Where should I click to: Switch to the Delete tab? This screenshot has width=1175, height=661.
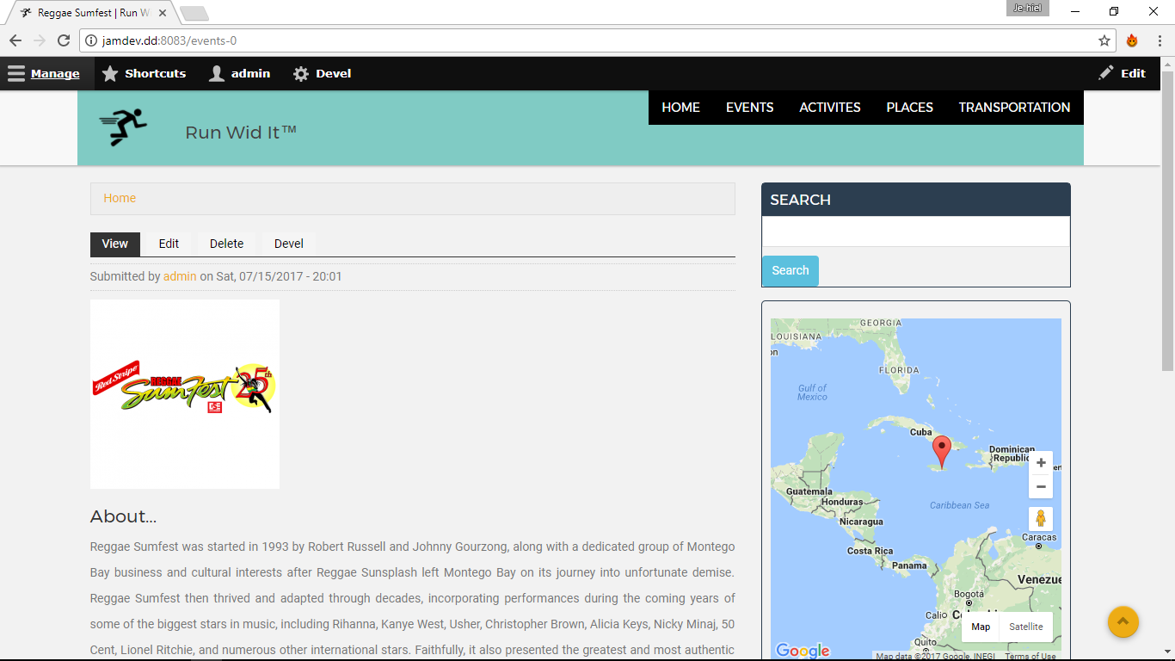[x=226, y=244]
